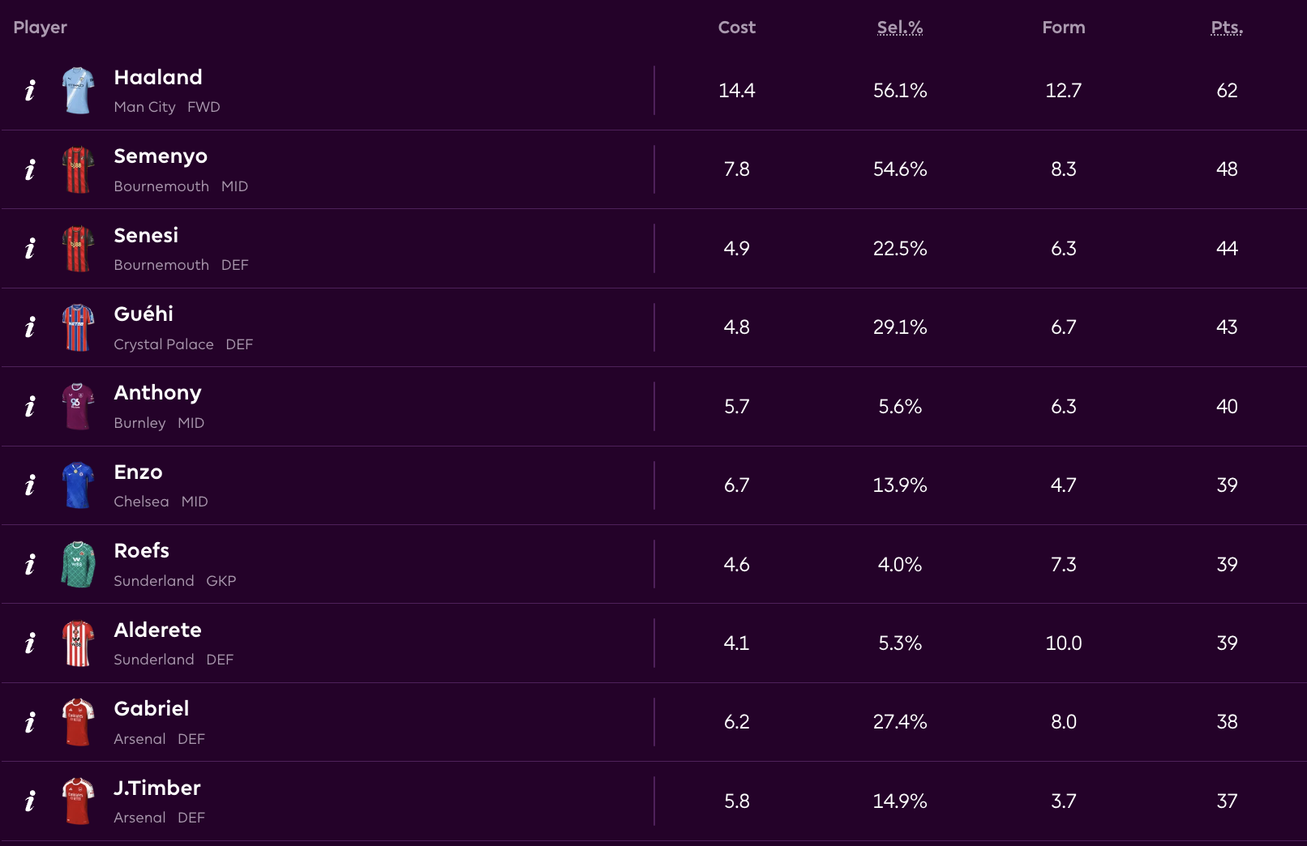Open Haaland's player info icon
This screenshot has height=846, width=1307.
coord(30,90)
